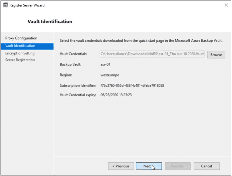Image resolution: width=232 pixels, height=176 pixels.
Task: Close the Register Server Wizard window
Action: 226,5
